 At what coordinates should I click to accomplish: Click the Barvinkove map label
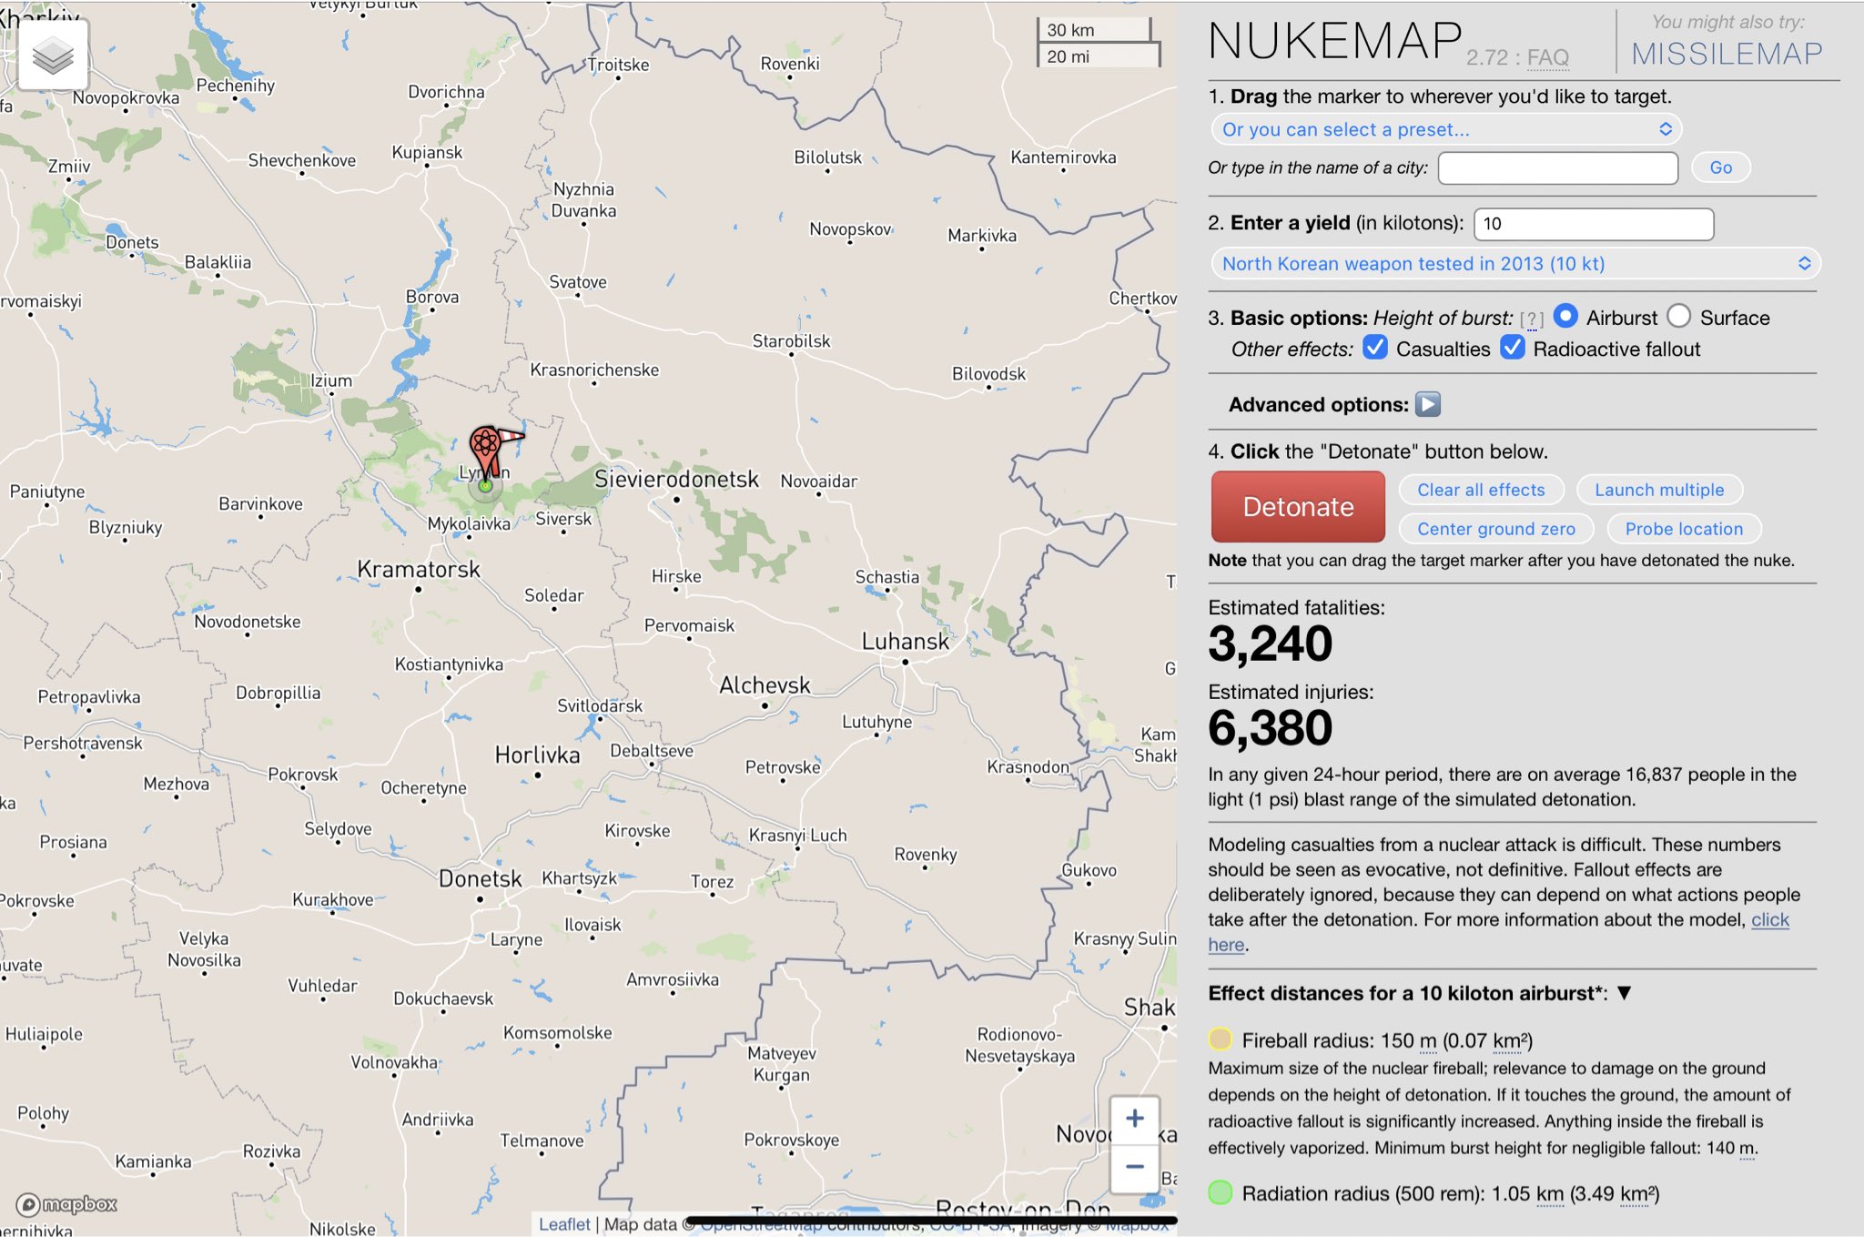coord(260,504)
